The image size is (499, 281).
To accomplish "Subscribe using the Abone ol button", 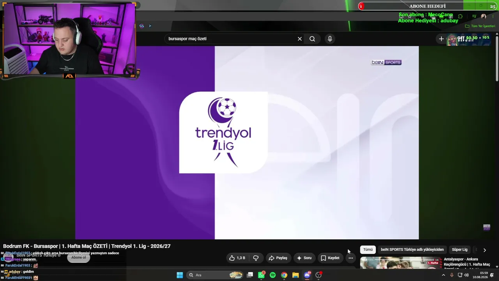I will 78,258.
